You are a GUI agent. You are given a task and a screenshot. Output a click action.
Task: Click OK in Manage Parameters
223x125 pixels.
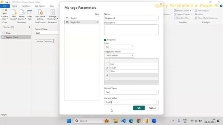coord(139,108)
